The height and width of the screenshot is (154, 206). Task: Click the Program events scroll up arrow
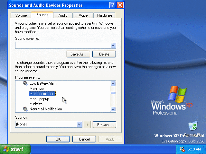[113, 83]
